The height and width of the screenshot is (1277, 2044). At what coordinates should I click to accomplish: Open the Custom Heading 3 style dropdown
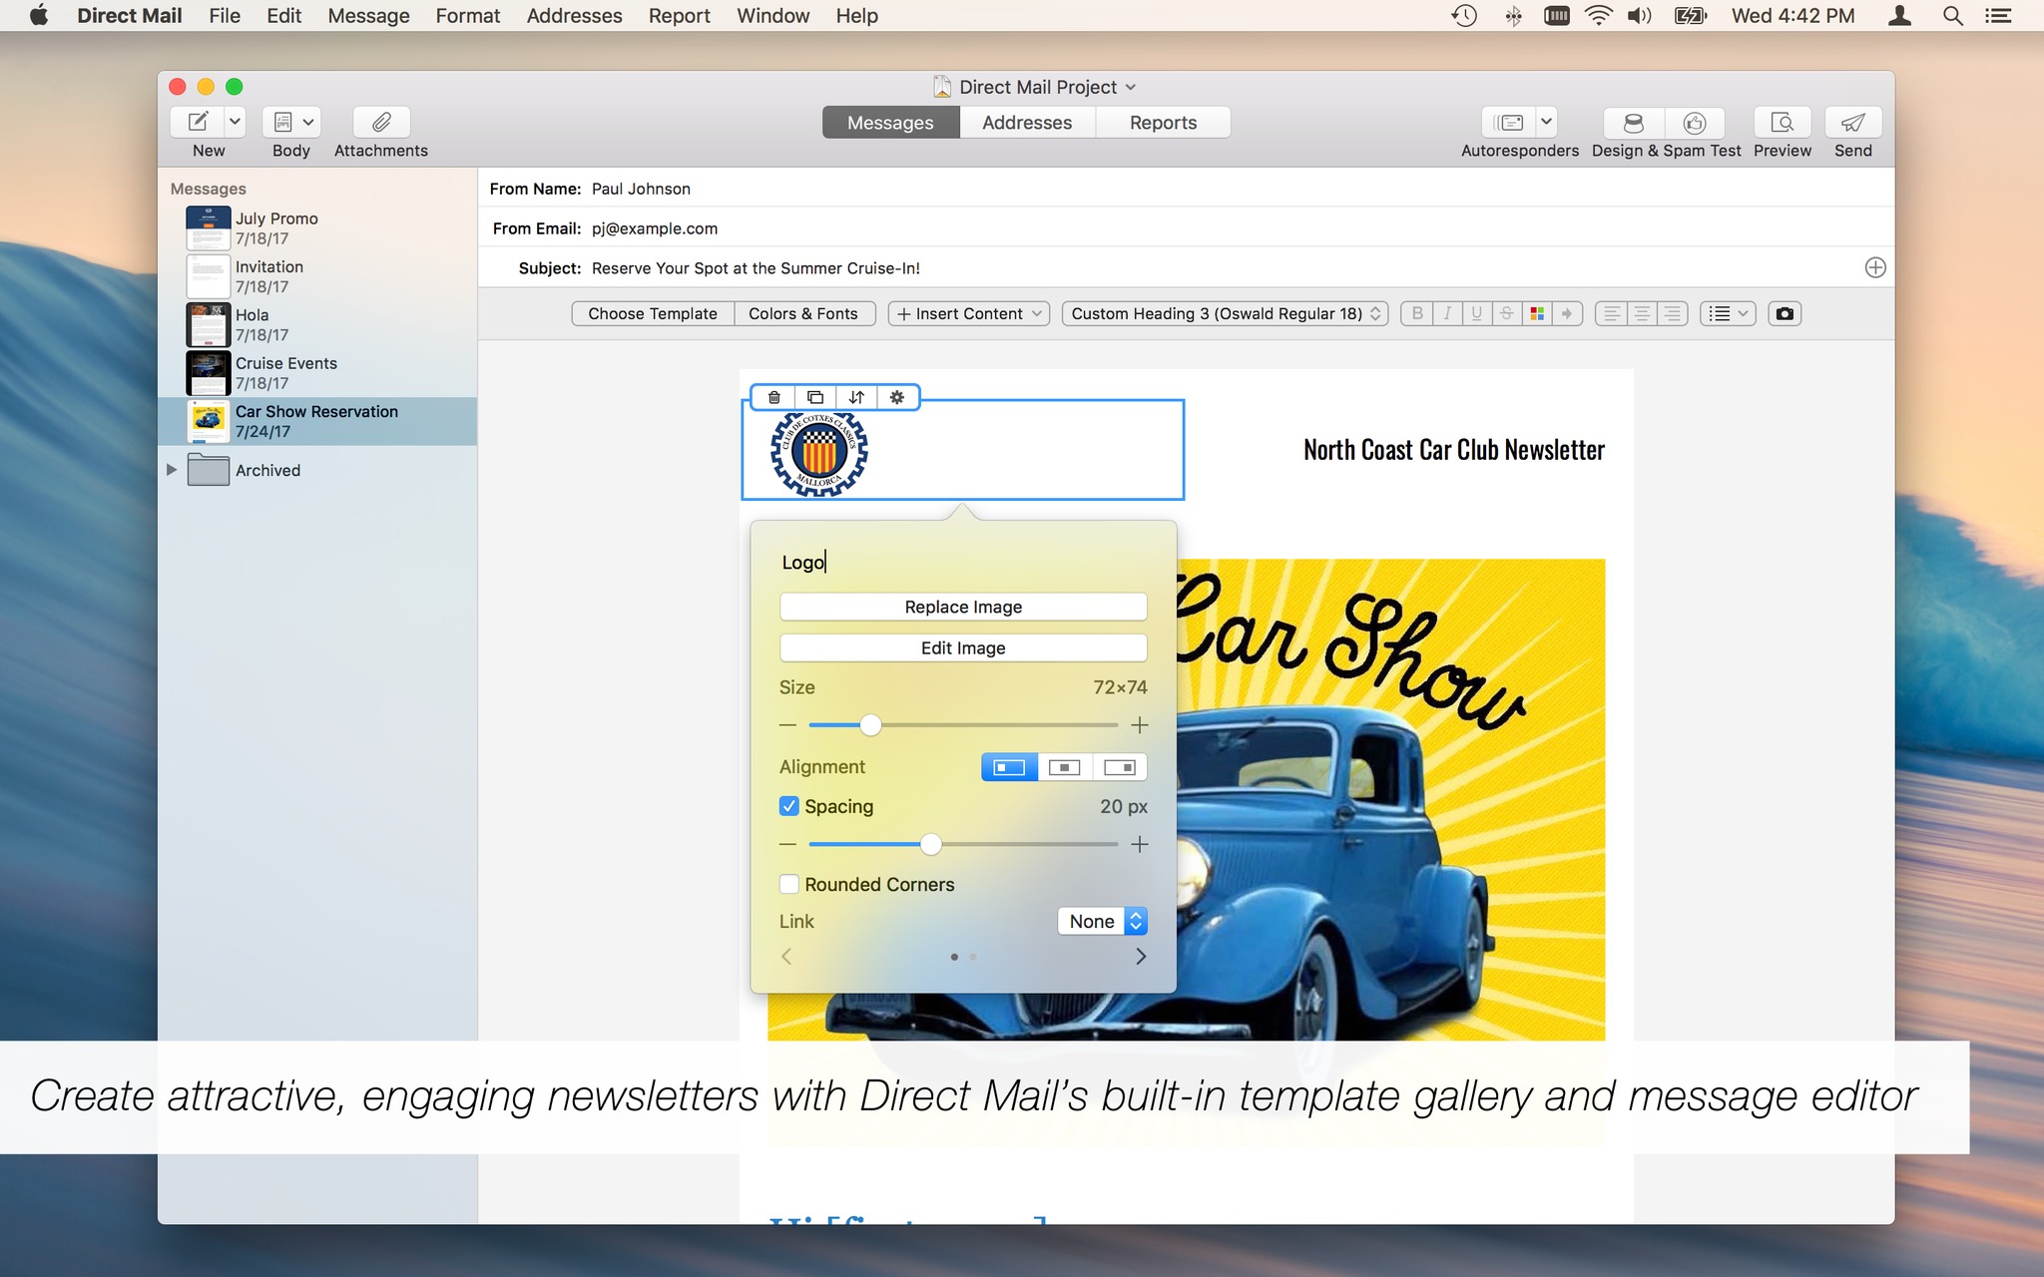(1224, 313)
